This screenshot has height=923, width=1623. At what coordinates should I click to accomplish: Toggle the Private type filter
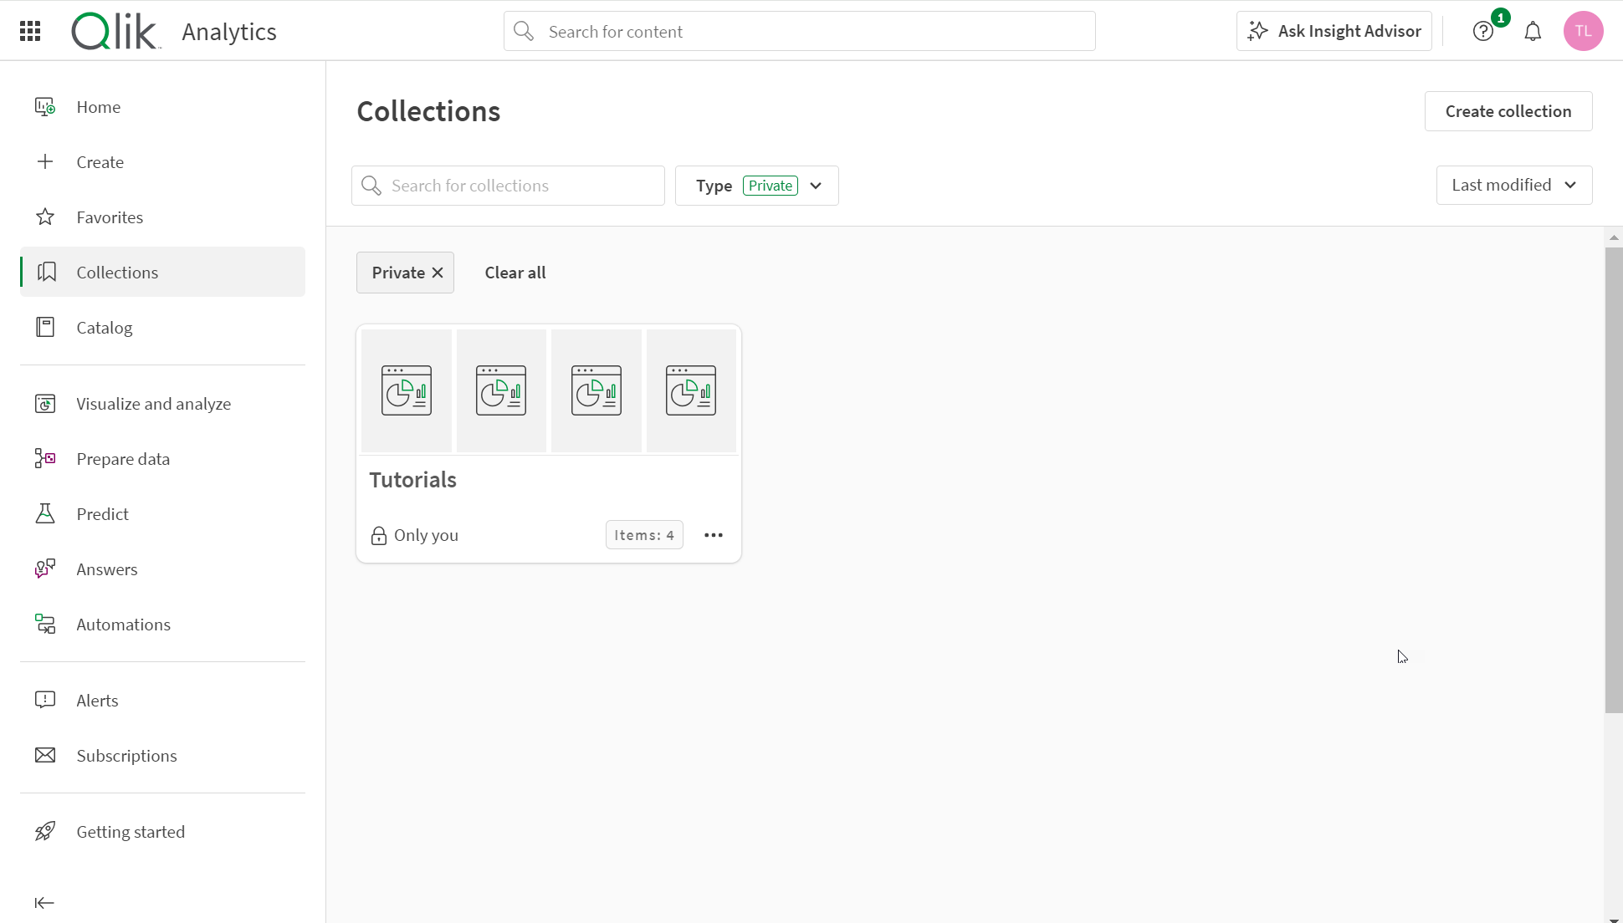tap(769, 185)
